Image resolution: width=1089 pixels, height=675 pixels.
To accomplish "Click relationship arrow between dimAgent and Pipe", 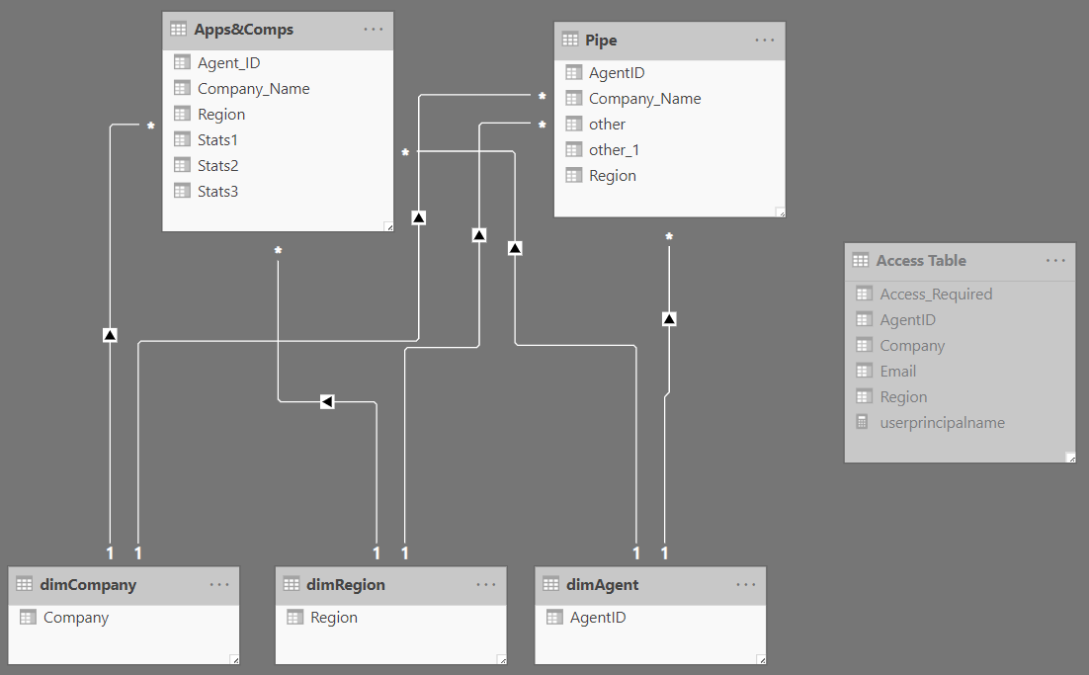I will click(669, 319).
